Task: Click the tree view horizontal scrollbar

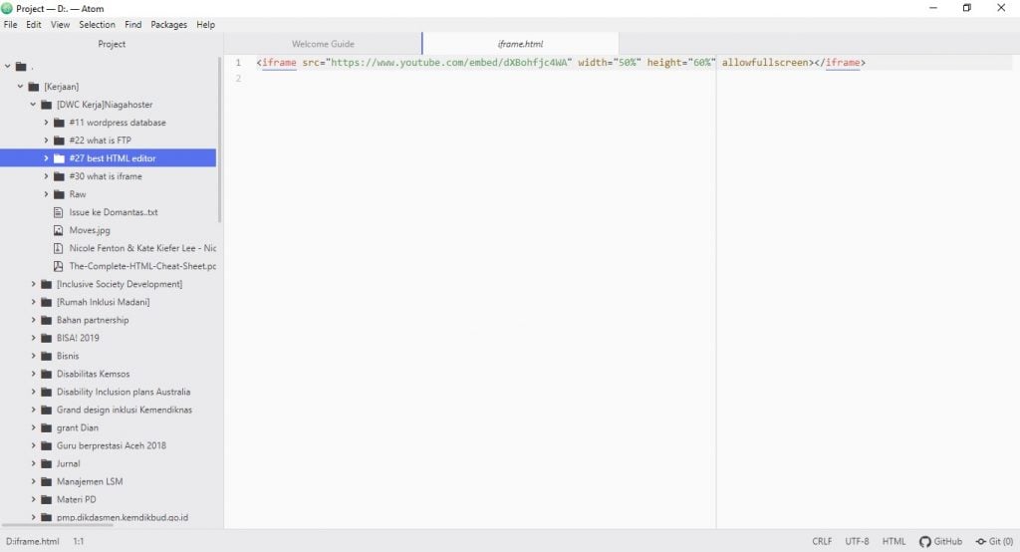Action: pyautogui.click(x=57, y=525)
